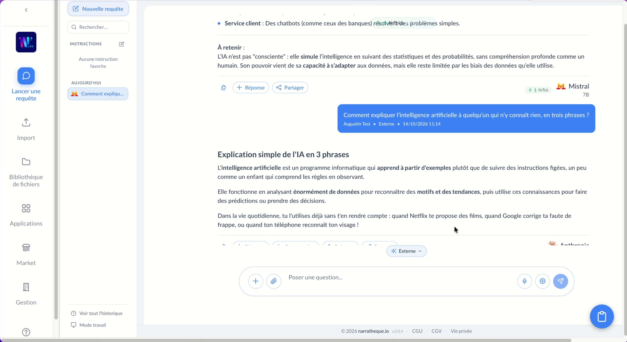Screen dimensions: 627x342
Task: Open CGV footer link
Action: (436, 331)
